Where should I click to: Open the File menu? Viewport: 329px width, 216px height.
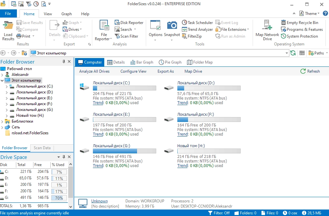tap(8, 13)
